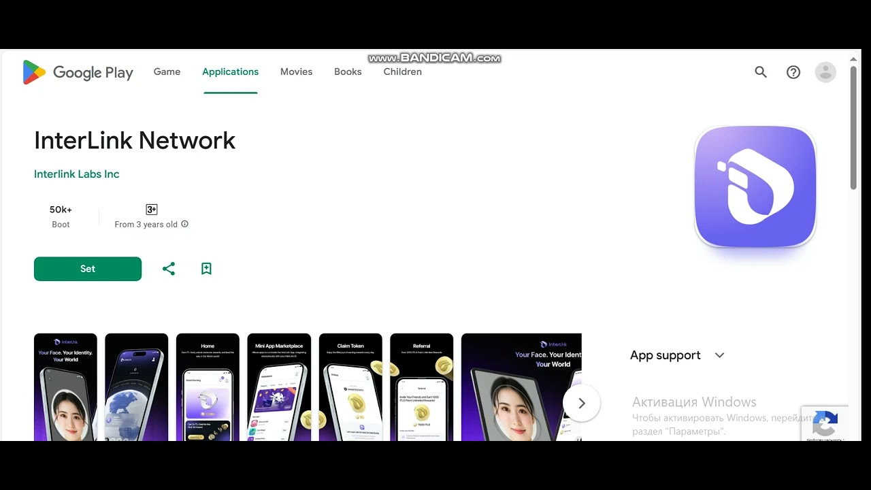The image size is (871, 490).
Task: Click the From 3 years old label
Action: click(146, 225)
